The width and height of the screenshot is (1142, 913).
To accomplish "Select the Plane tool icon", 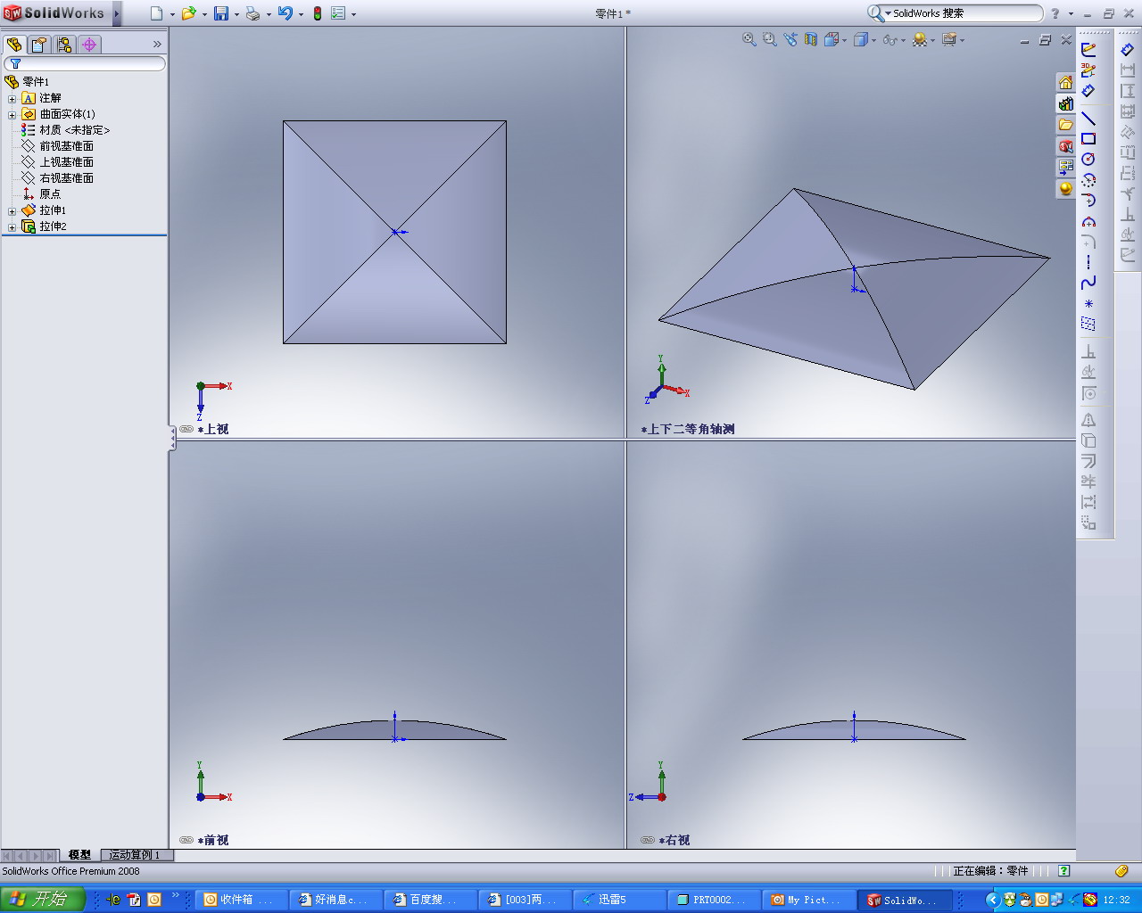I will [x=1088, y=325].
